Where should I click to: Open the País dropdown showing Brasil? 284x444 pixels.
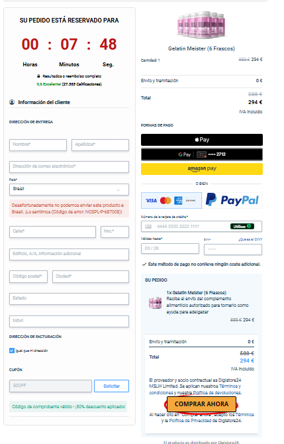pyautogui.click(x=69, y=189)
